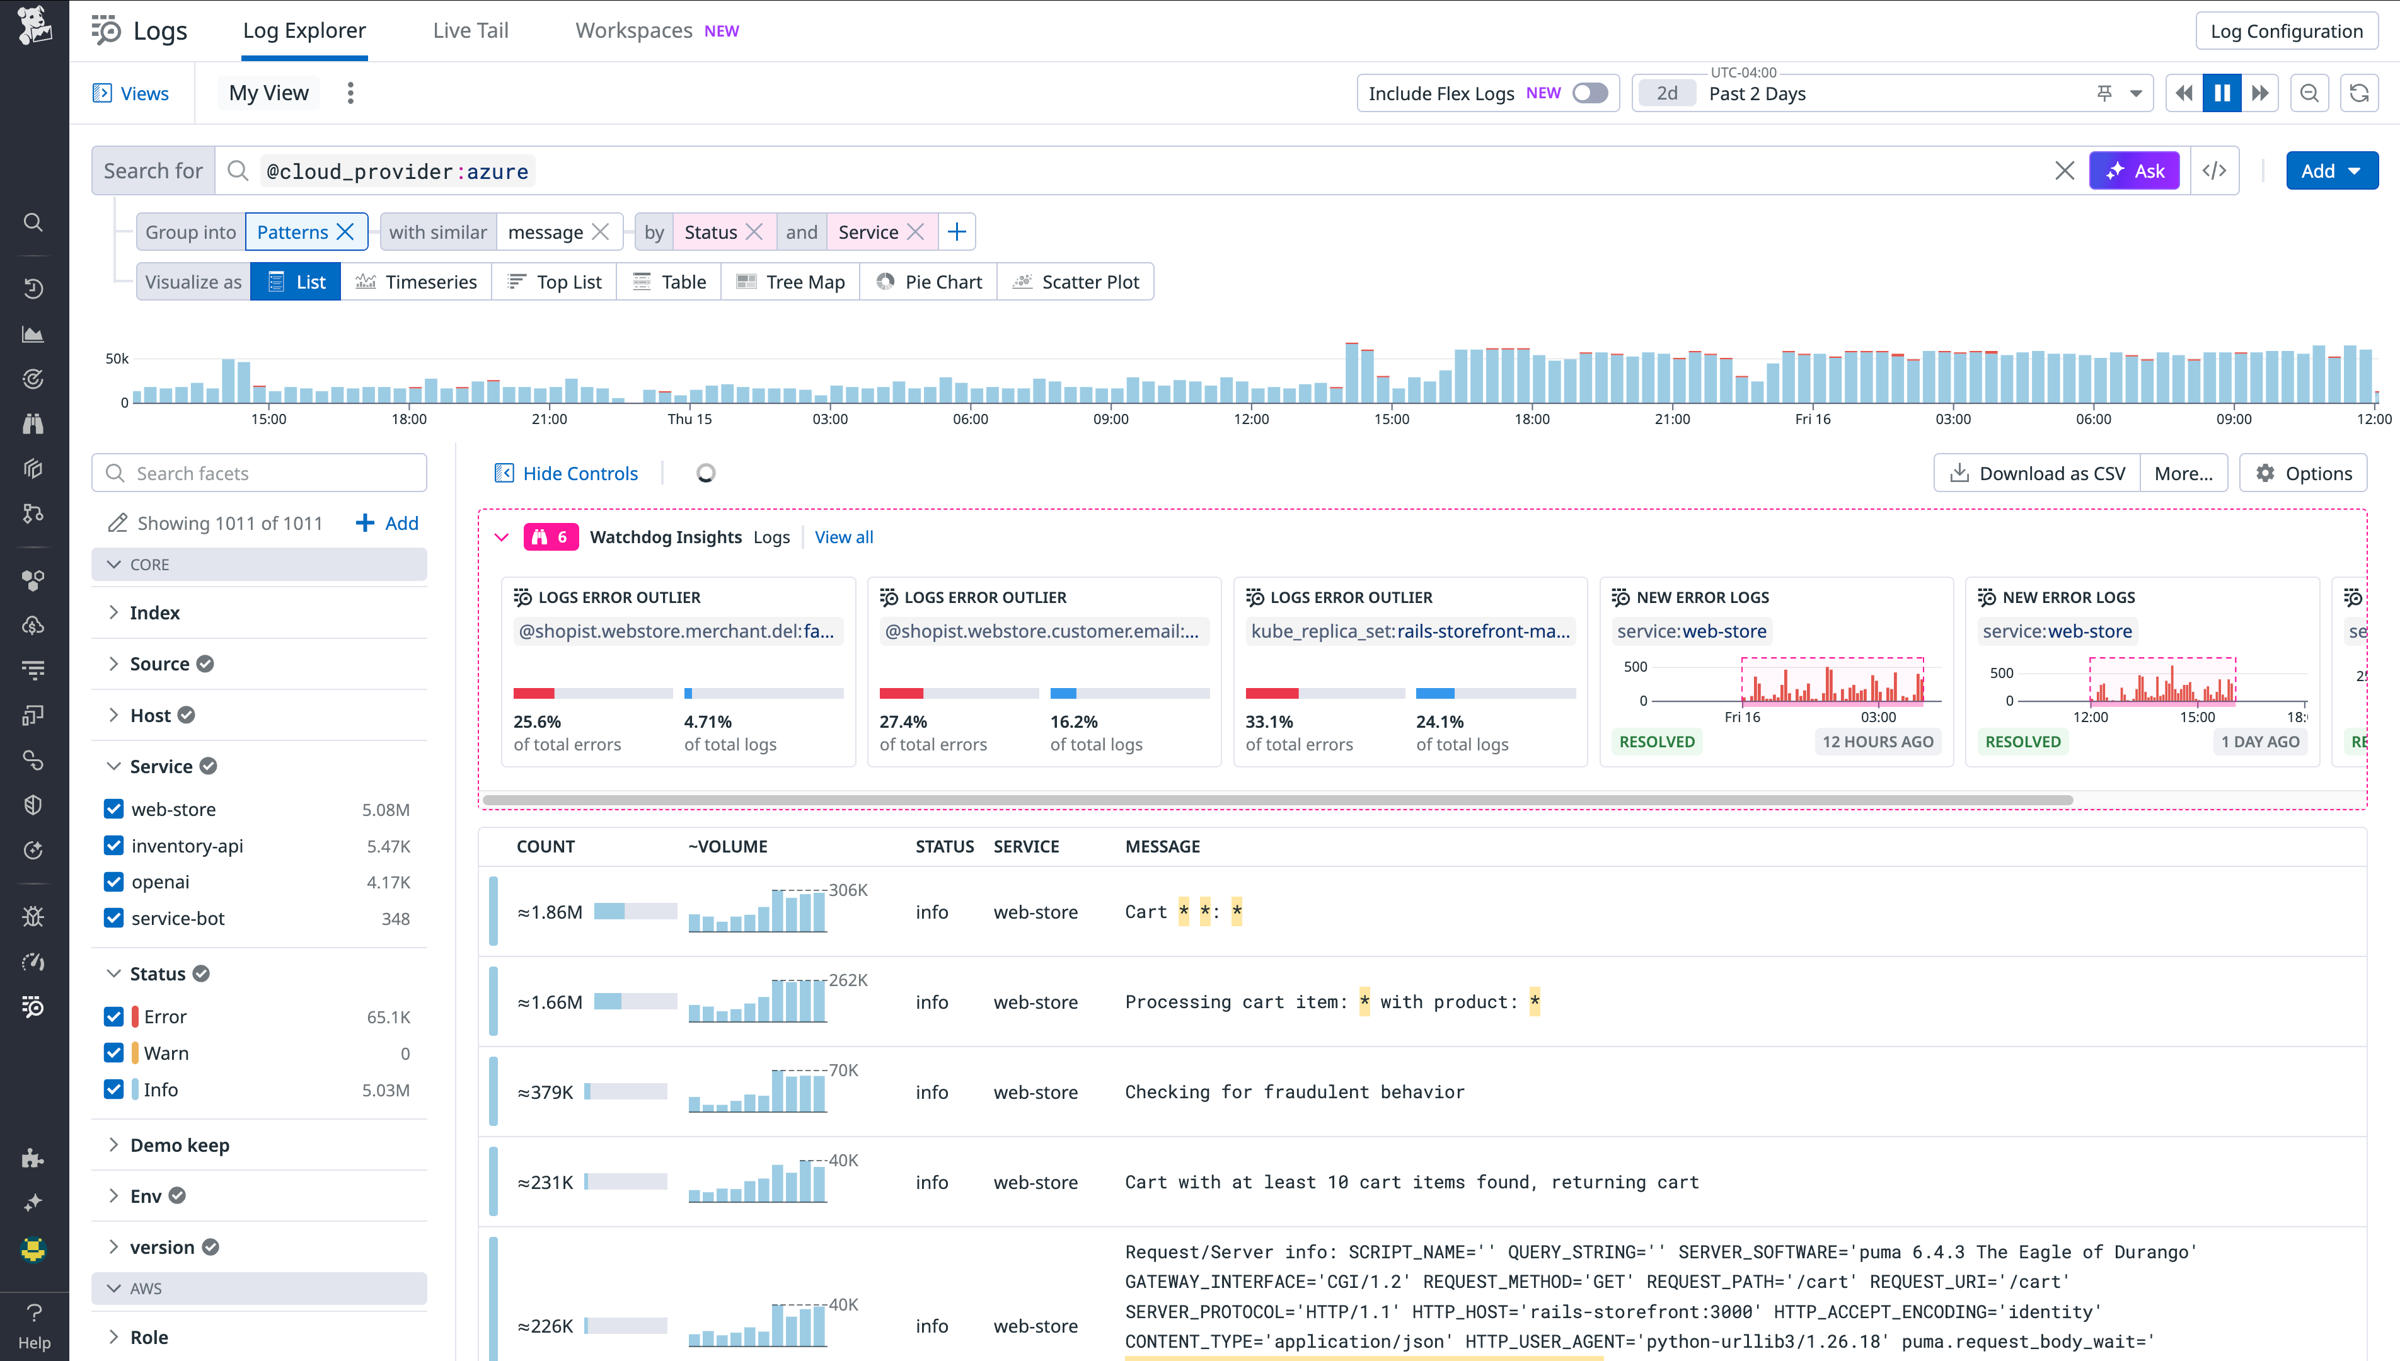2400x1361 pixels.
Task: Collapse the Service facet section
Action: point(113,766)
